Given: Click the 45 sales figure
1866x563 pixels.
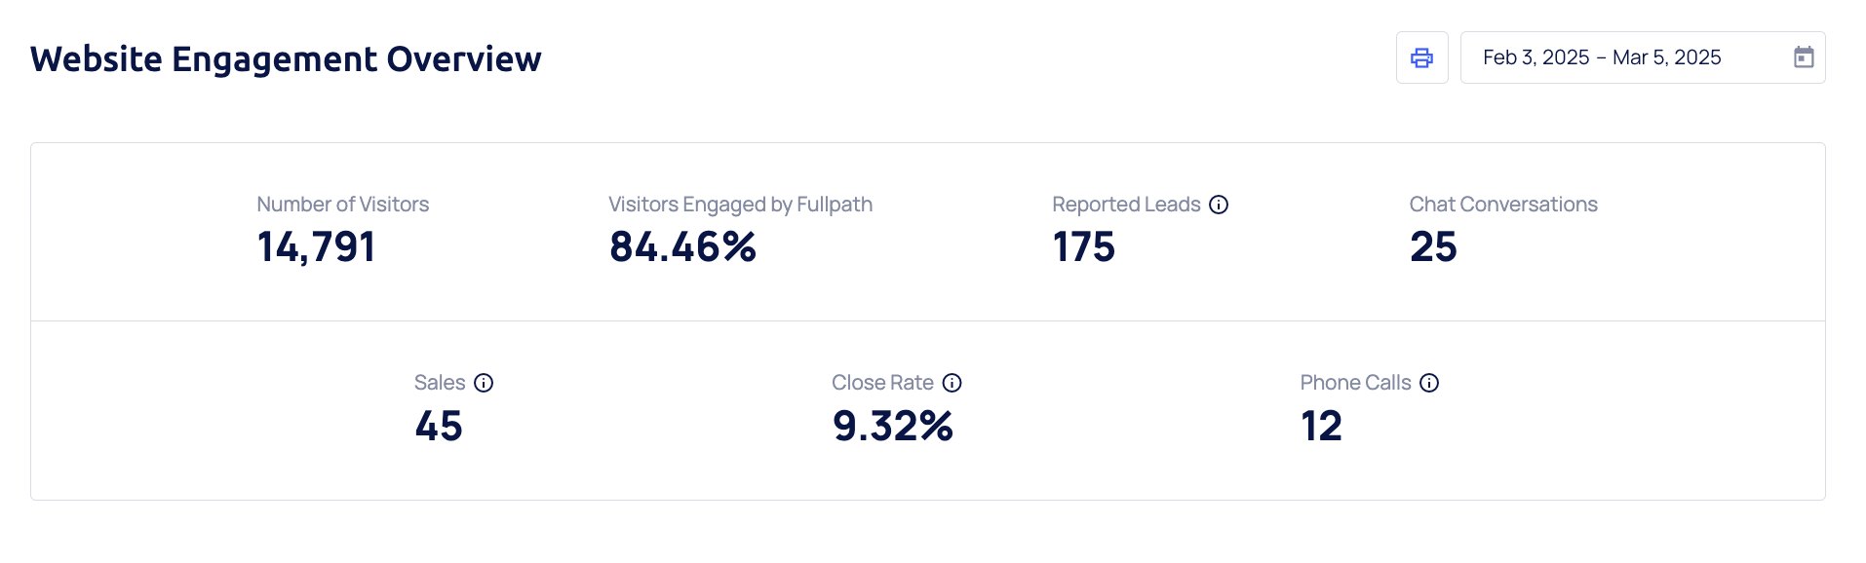Looking at the screenshot, I should pos(439,427).
